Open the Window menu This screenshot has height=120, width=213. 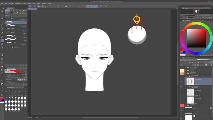[x=44, y=4]
